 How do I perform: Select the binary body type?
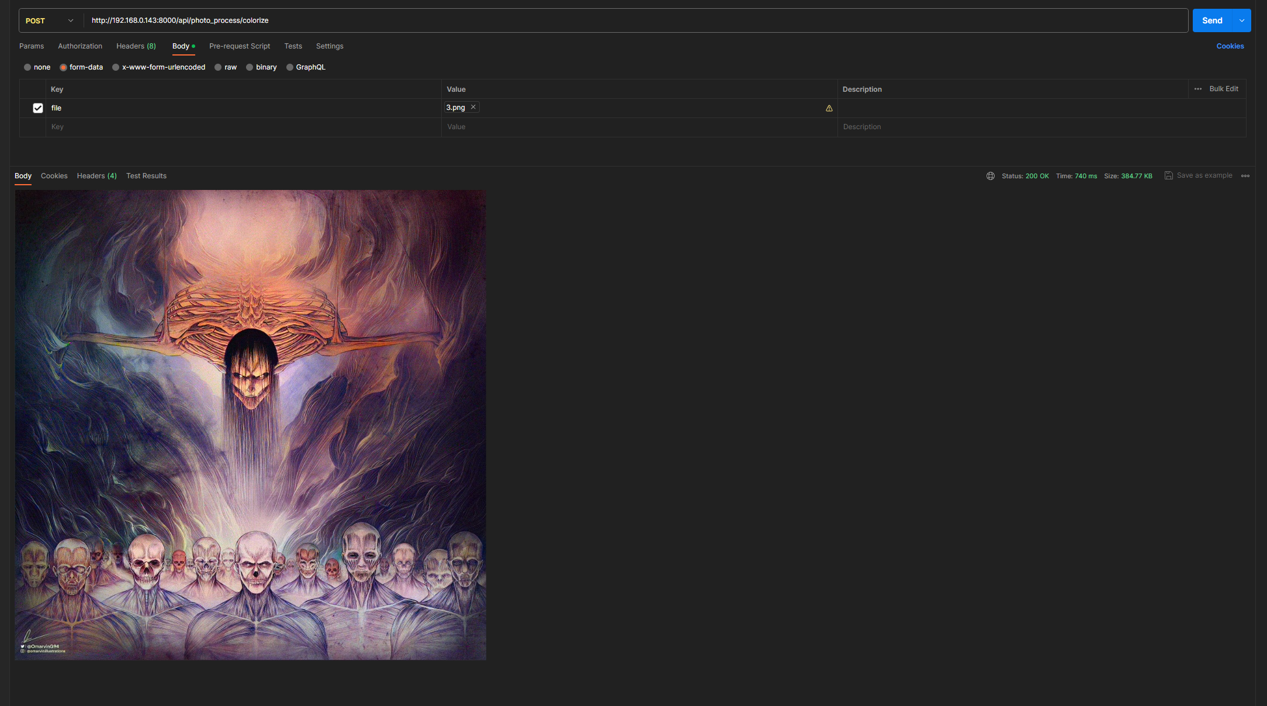[x=250, y=67]
